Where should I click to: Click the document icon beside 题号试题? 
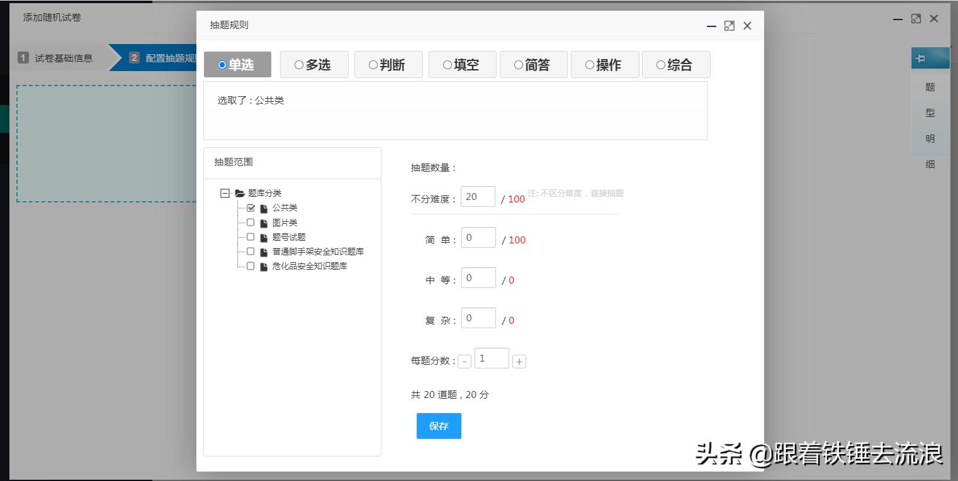coord(262,236)
